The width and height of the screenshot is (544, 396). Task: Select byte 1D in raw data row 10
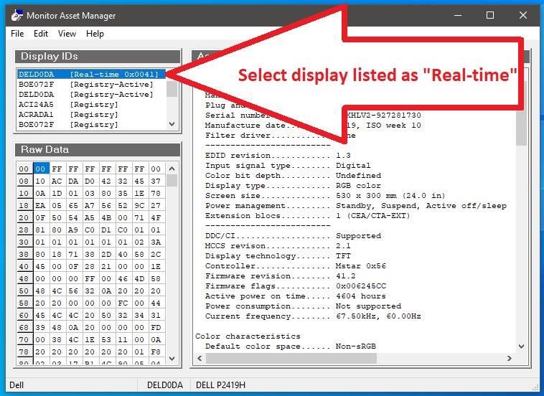click(57, 193)
